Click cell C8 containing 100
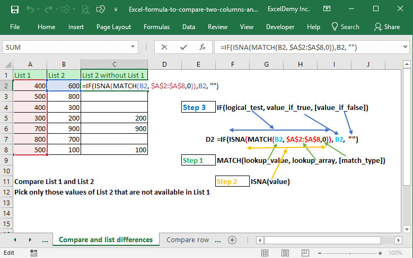 (x=115, y=150)
